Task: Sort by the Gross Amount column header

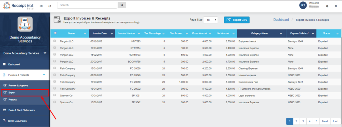Action: click(x=200, y=33)
